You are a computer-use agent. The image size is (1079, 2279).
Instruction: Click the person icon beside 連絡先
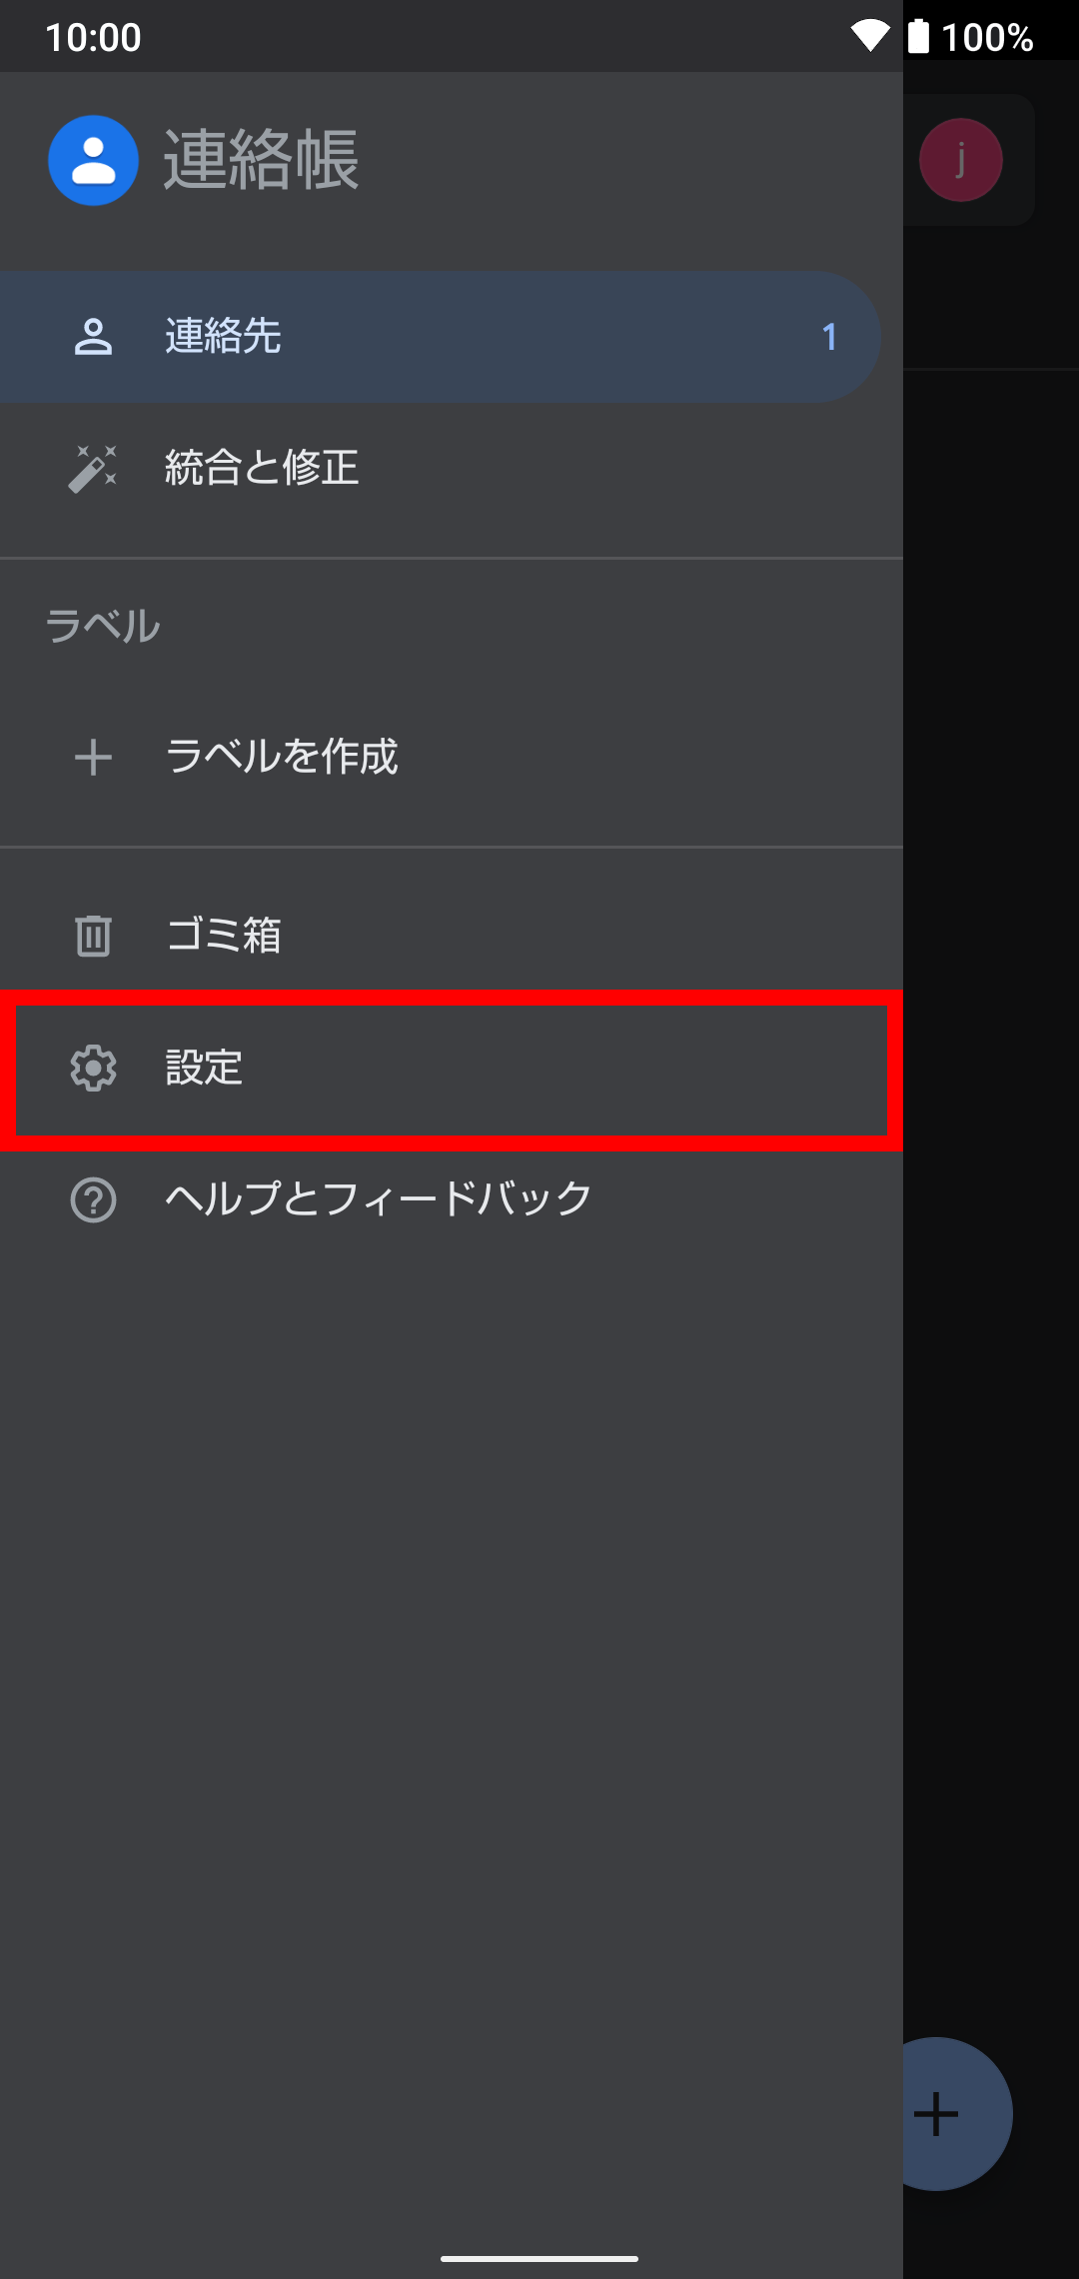pyautogui.click(x=93, y=337)
